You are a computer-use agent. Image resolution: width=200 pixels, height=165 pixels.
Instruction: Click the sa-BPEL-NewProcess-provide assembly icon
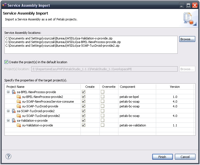pos(13,92)
